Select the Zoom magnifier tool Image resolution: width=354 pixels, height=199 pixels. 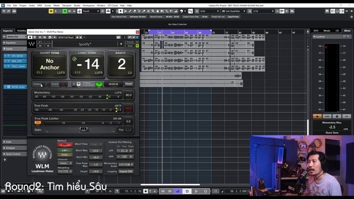click(x=153, y=11)
